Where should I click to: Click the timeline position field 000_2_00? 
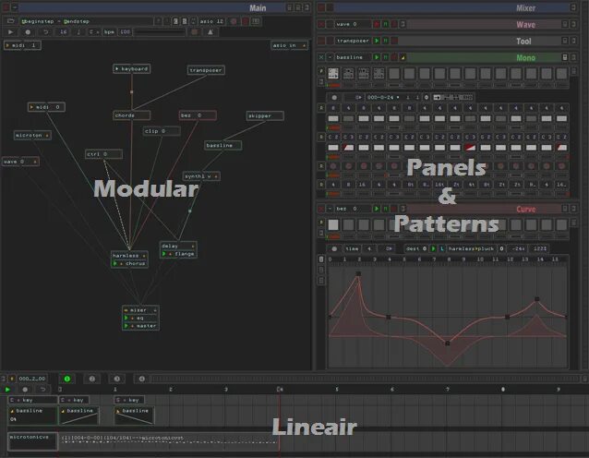(32, 379)
